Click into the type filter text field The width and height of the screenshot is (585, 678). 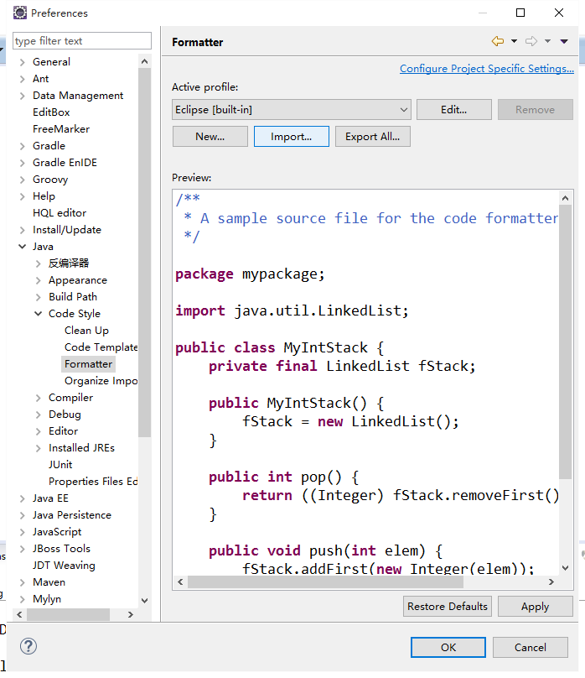[81, 41]
